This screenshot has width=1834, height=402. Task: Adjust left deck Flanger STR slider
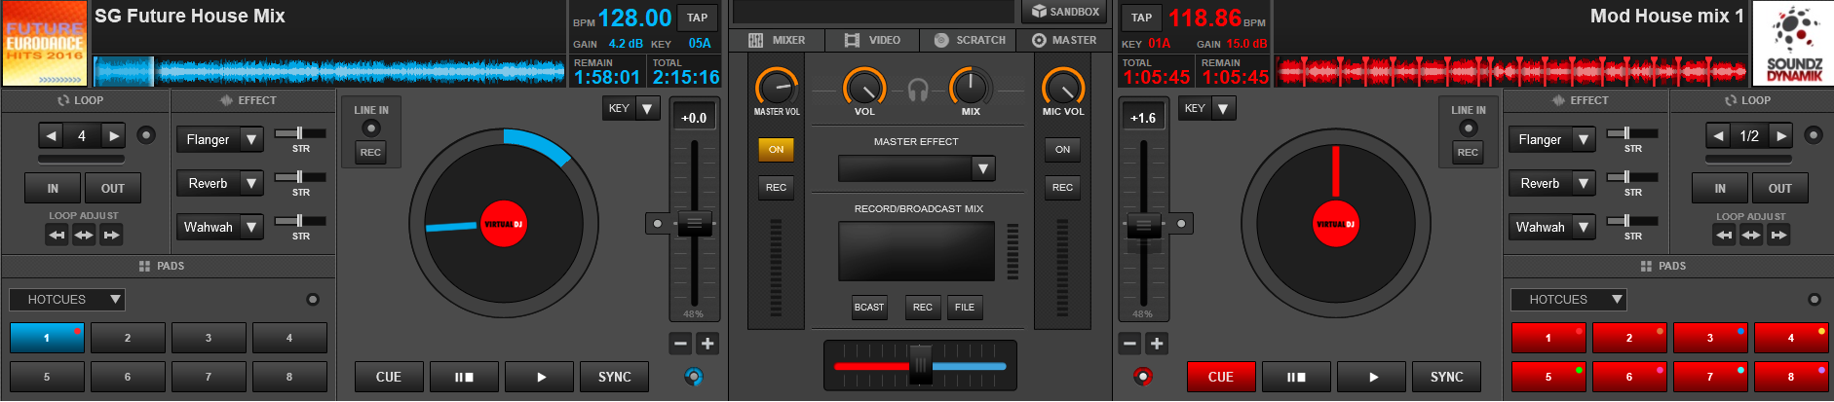tap(299, 133)
